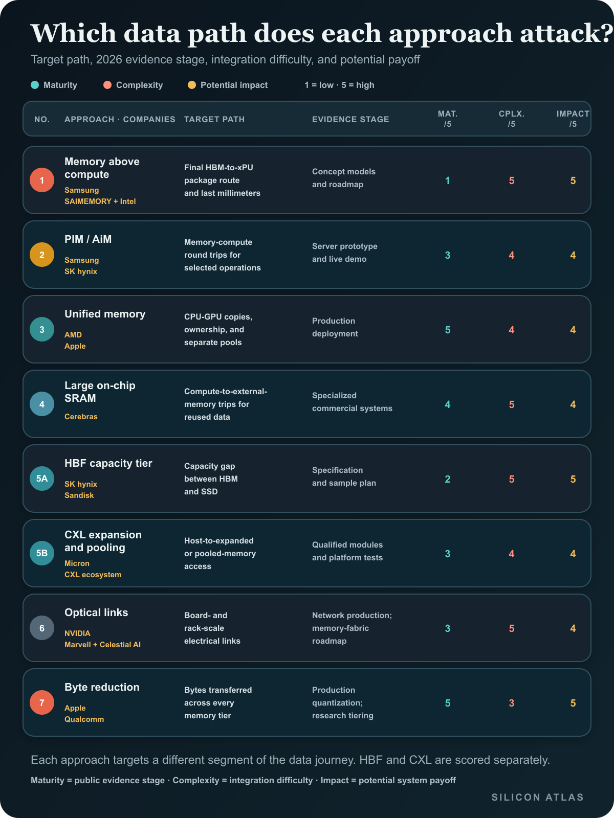Click Marvell + Celestial AI company text
614x818 pixels.
(102, 645)
